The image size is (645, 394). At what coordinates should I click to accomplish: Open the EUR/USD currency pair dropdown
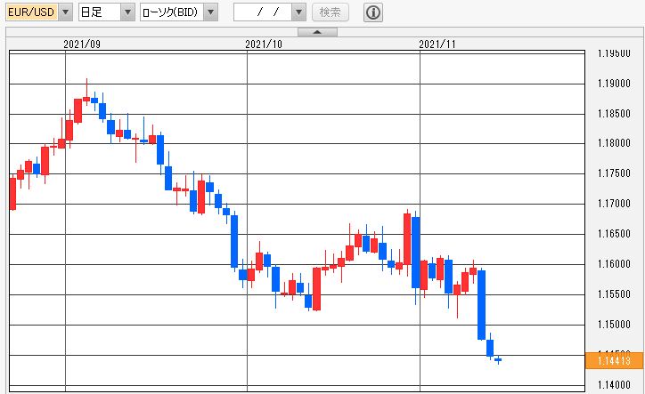coord(65,12)
